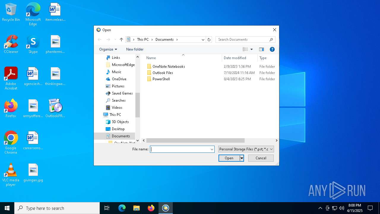
Task: Select the thinkingwe image file icon
Action: pos(55,76)
